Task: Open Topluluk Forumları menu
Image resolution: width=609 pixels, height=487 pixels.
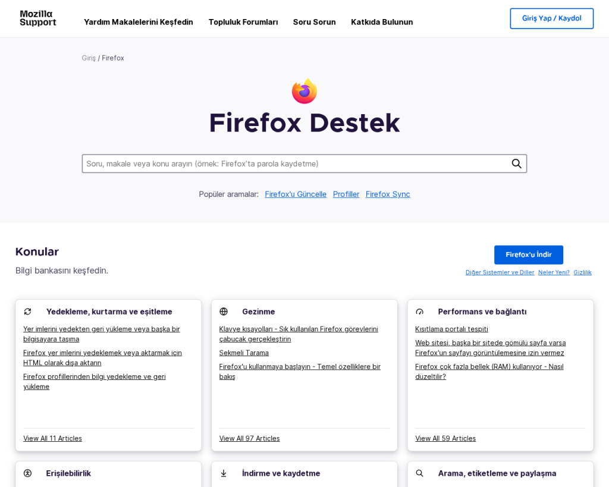Action: pos(243,22)
